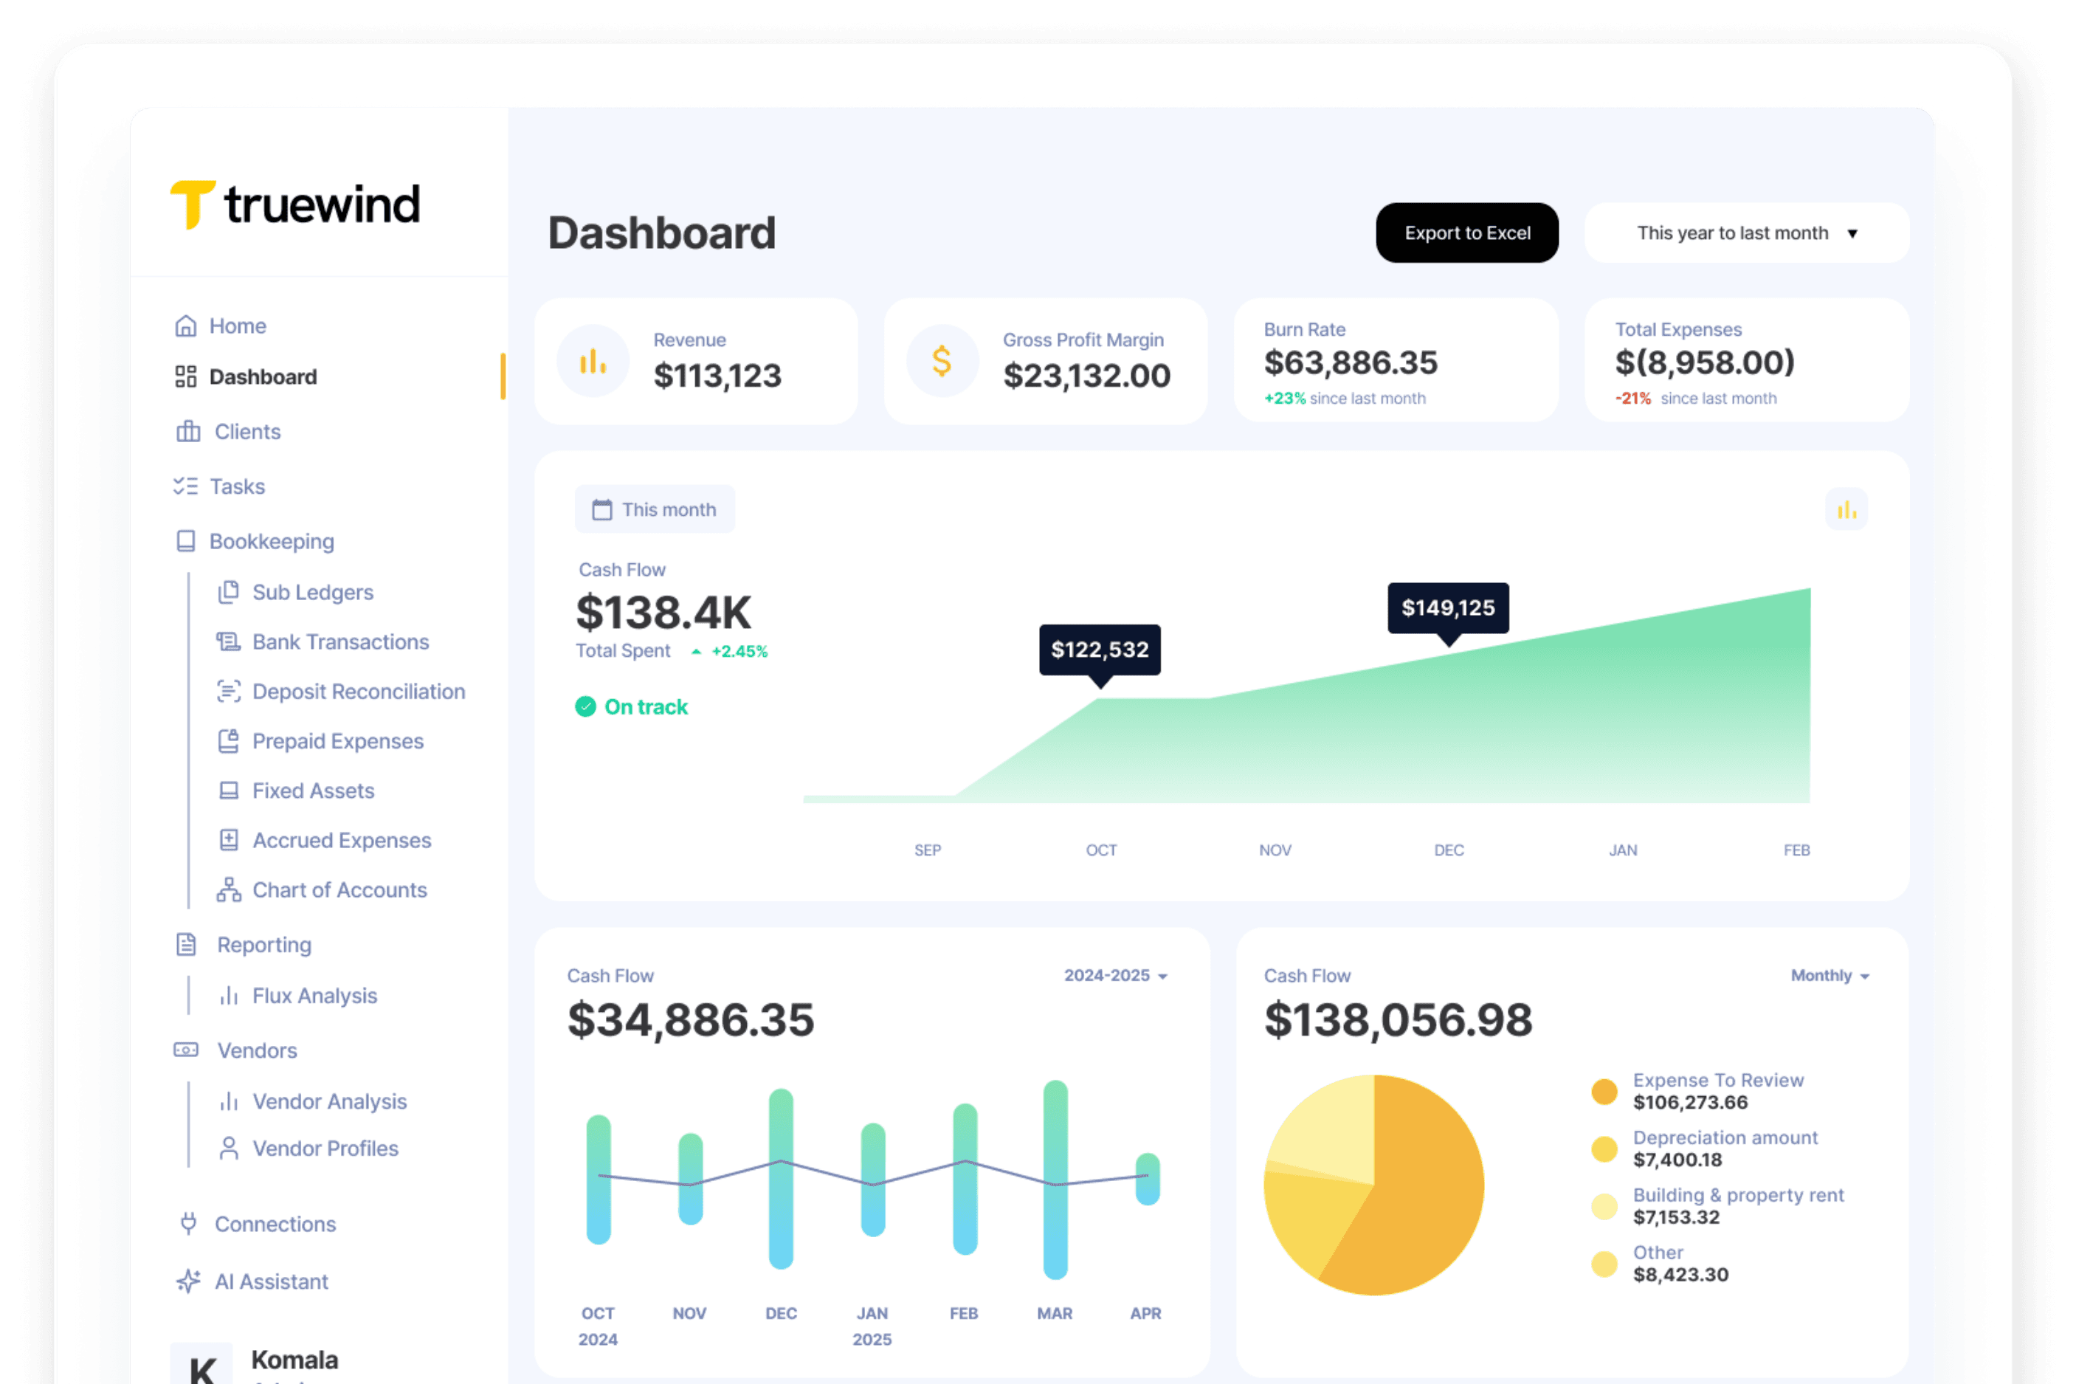Viewport: 2076px width, 1384px height.
Task: Open Vendor Analysis page
Action: click(x=329, y=1101)
